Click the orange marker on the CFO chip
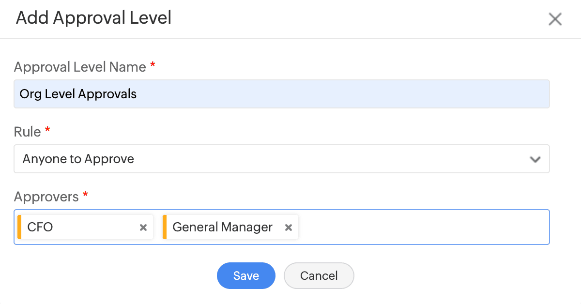 pos(19,227)
